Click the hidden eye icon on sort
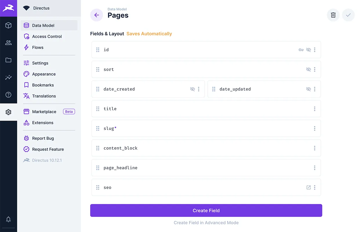Screen dimensions: 364x232 click(x=309, y=69)
